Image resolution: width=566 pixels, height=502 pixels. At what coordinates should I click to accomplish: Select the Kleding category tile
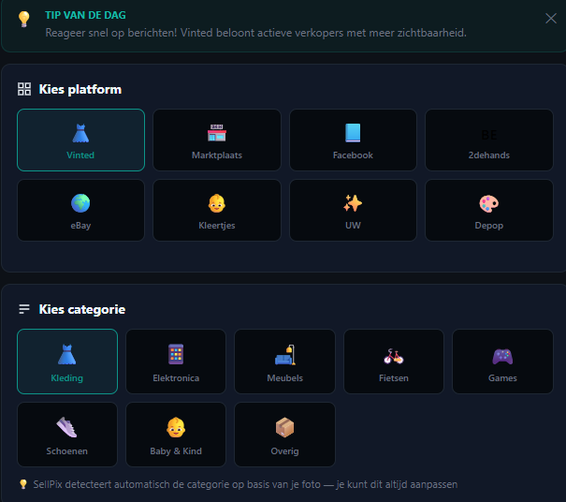point(67,362)
